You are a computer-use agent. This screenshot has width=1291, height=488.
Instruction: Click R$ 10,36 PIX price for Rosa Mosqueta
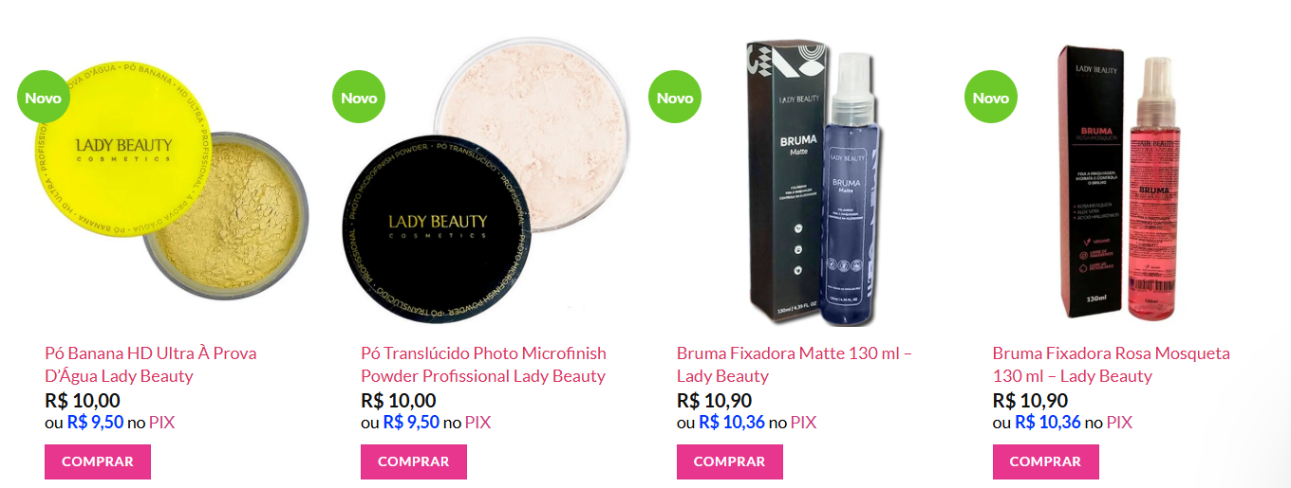point(1048,423)
